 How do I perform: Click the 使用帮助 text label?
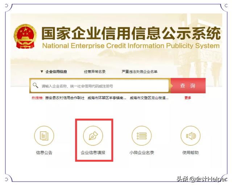190,153
